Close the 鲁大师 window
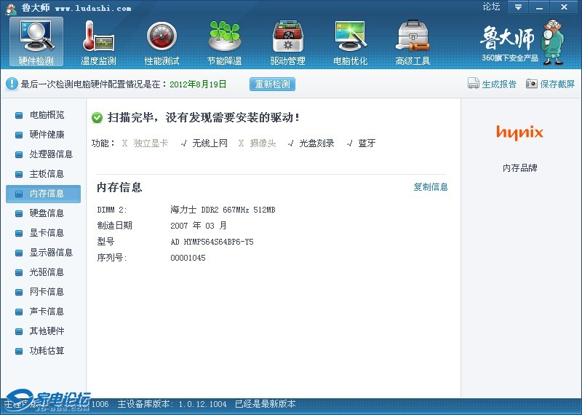This screenshot has width=582, height=415. click(564, 7)
